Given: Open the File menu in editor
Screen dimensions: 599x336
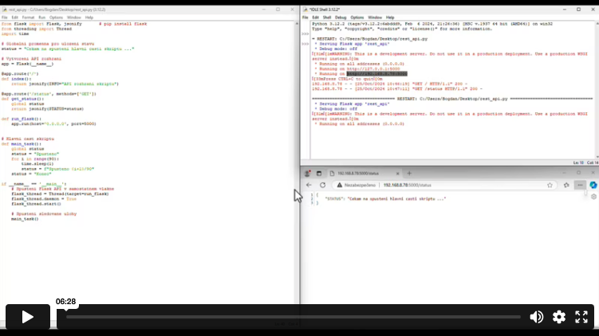Looking at the screenshot, I should (x=5, y=17).
